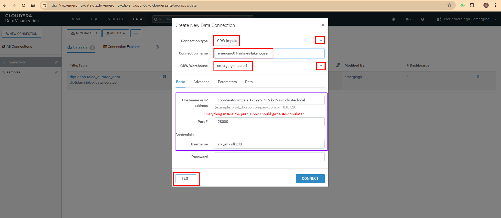
Task: Click the NEW CONNECTION button
Action: (21, 34)
